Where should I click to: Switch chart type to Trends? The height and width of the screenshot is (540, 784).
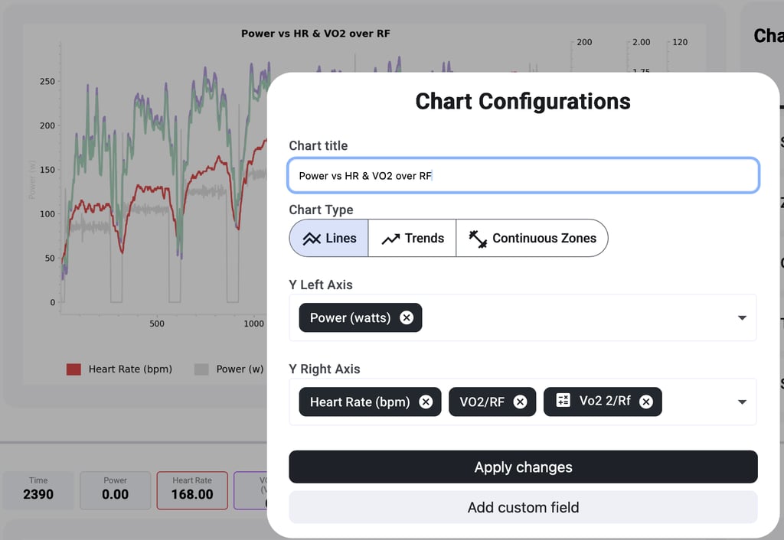click(x=413, y=238)
